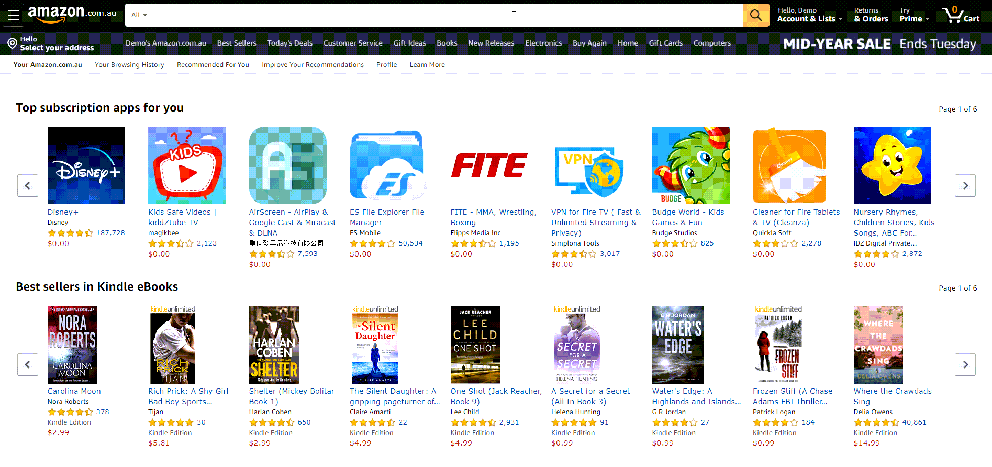This screenshot has width=992, height=467.
Task: Open Carolina Moon book cover
Action: [72, 344]
